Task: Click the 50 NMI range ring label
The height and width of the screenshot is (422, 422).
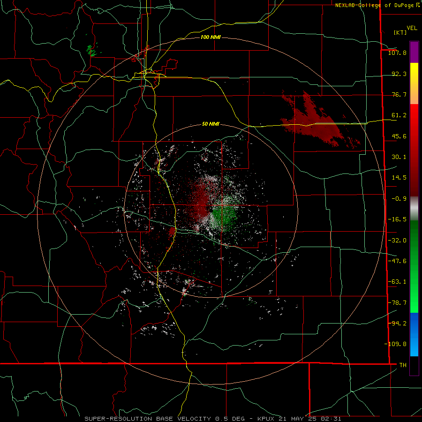Action: [x=211, y=124]
